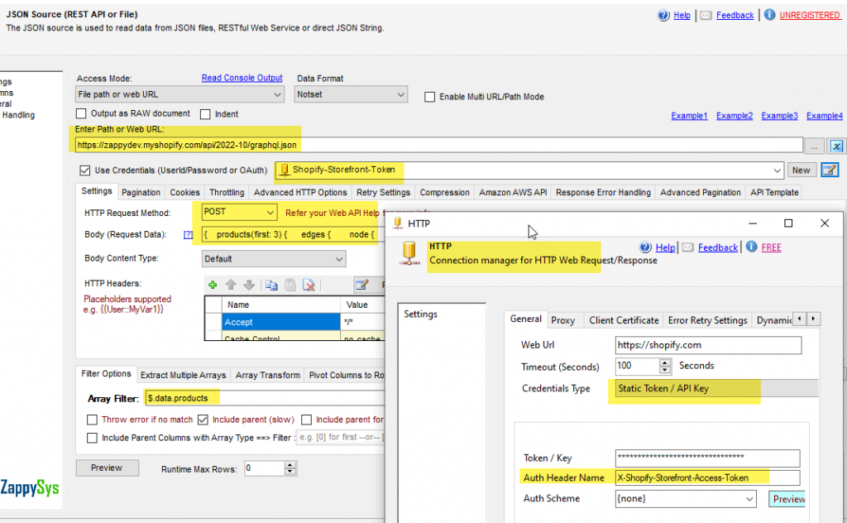Open the browse ellipsis beside the Web URL

point(814,146)
